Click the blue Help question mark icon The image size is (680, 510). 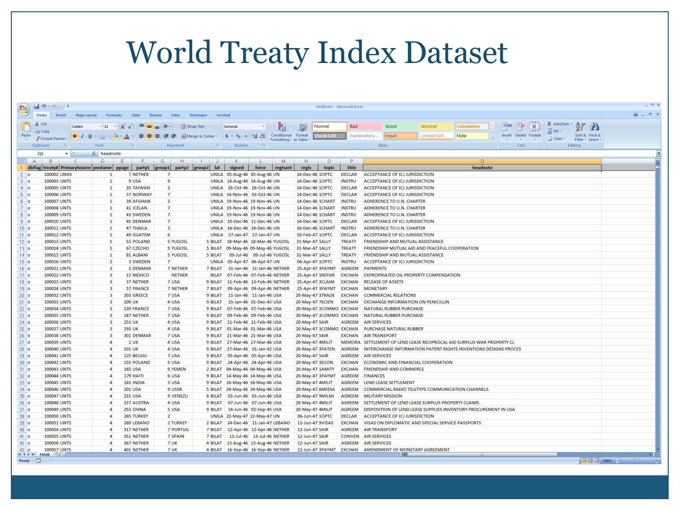636,115
